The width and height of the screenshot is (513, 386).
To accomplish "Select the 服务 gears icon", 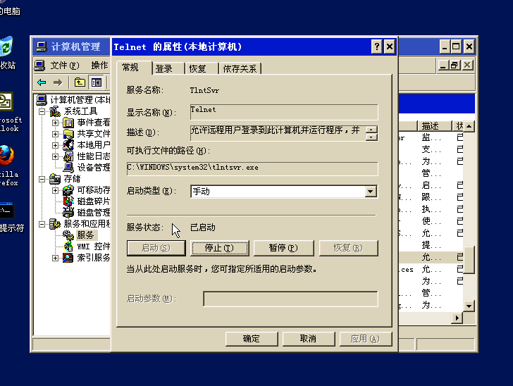I will tap(68, 235).
